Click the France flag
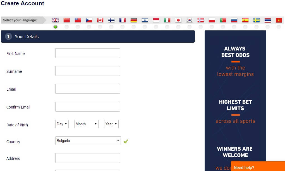The width and height of the screenshot is (285, 171). 123,20
